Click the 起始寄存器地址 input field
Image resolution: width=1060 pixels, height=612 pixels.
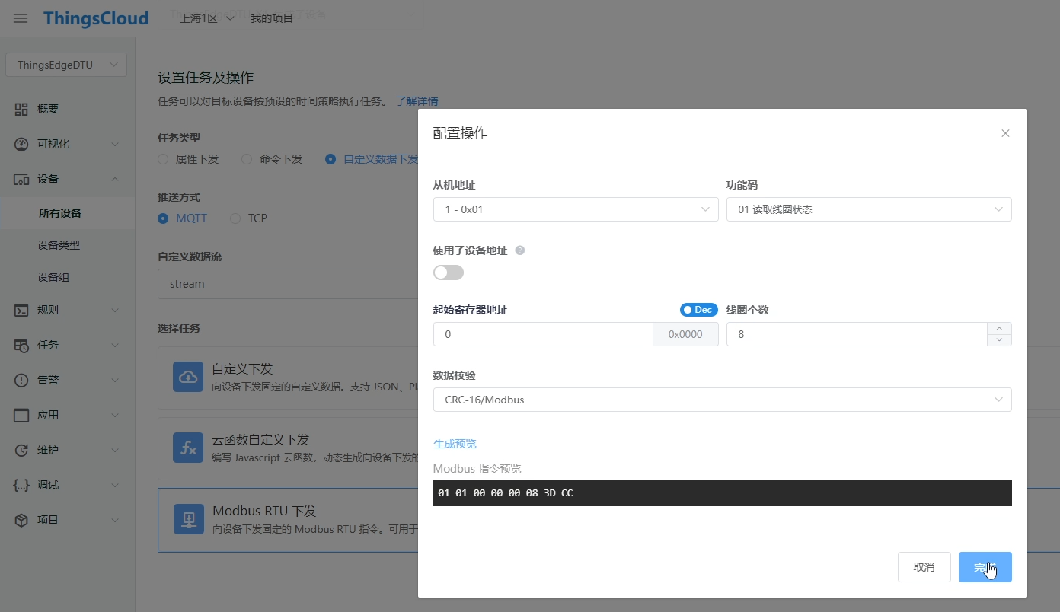click(x=543, y=334)
